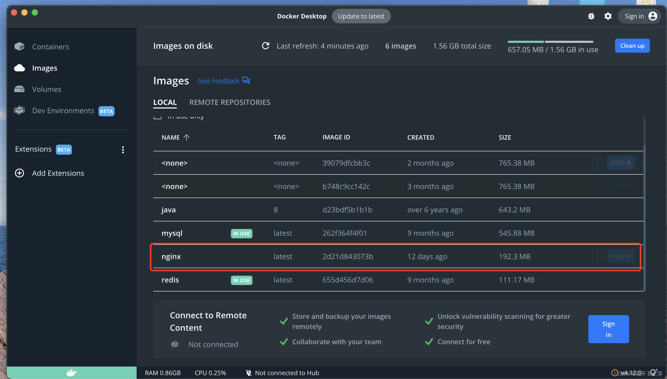Select the LOCAL tab
The image size is (667, 379).
(x=165, y=102)
